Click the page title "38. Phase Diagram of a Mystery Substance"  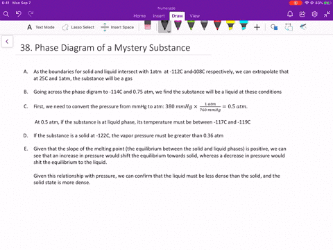click(105, 48)
